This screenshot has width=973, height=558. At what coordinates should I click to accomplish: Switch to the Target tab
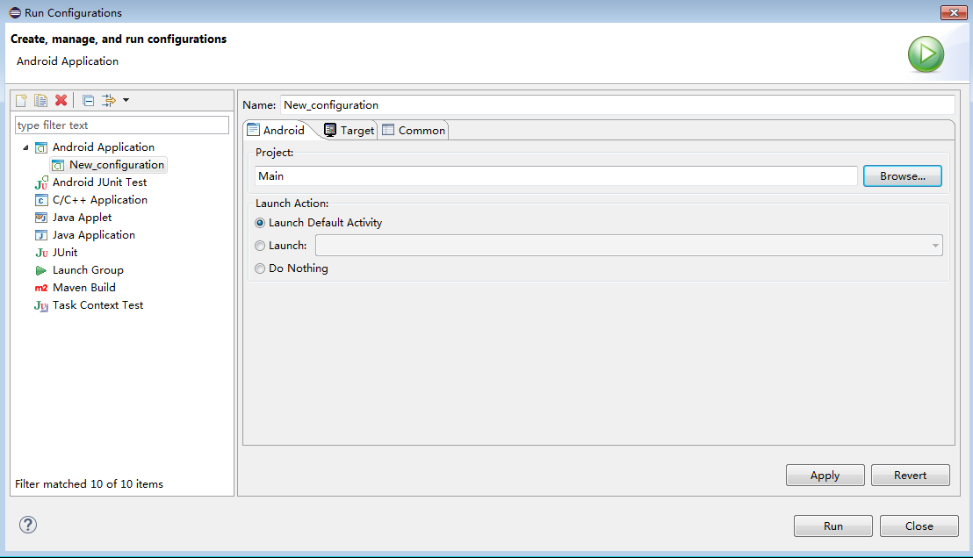(x=350, y=130)
